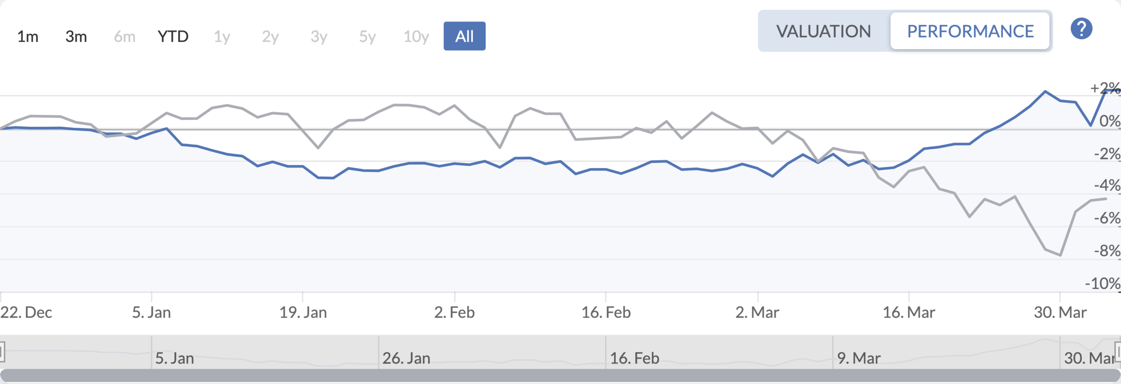Select the 10y time range

pos(416,36)
